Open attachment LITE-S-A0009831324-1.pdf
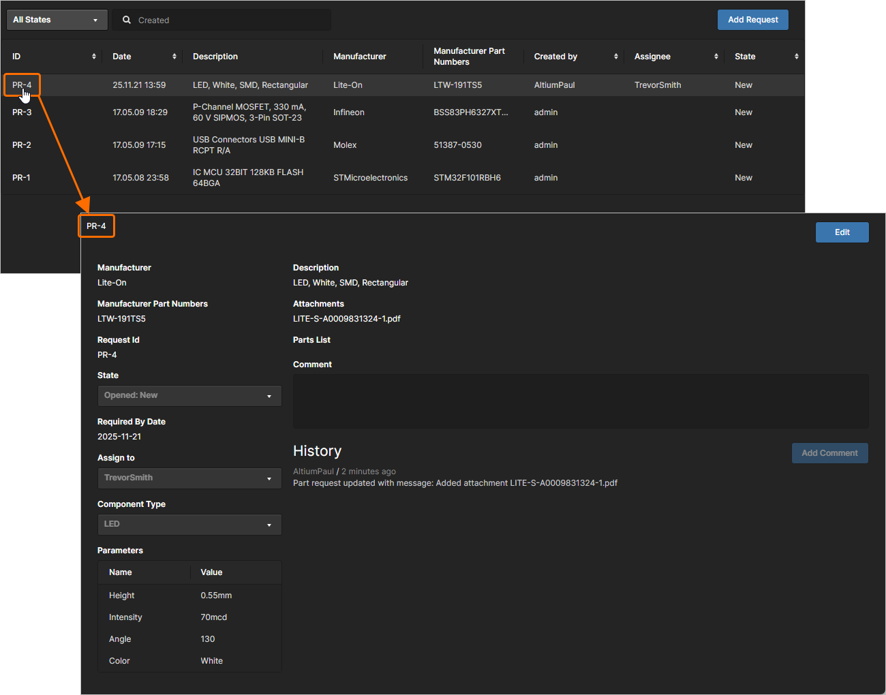Screen dimensions: 886x695 346,318
